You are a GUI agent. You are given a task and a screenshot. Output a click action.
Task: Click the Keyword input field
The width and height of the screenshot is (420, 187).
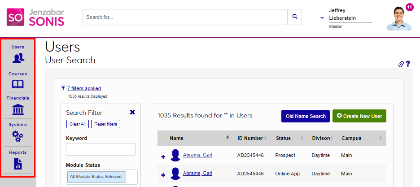point(101,149)
